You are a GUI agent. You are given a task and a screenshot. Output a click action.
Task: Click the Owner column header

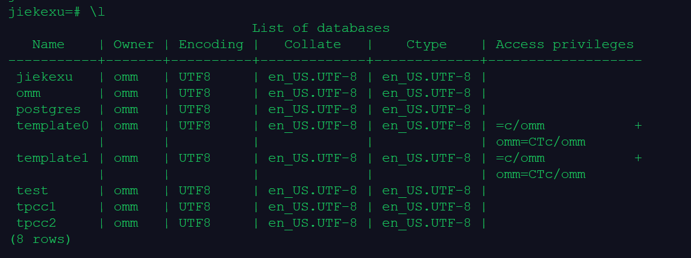point(134,45)
